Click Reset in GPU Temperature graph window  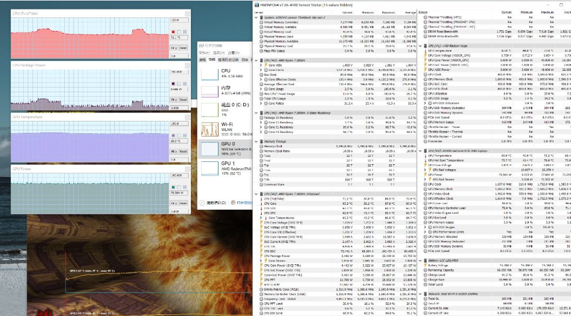click(183, 152)
